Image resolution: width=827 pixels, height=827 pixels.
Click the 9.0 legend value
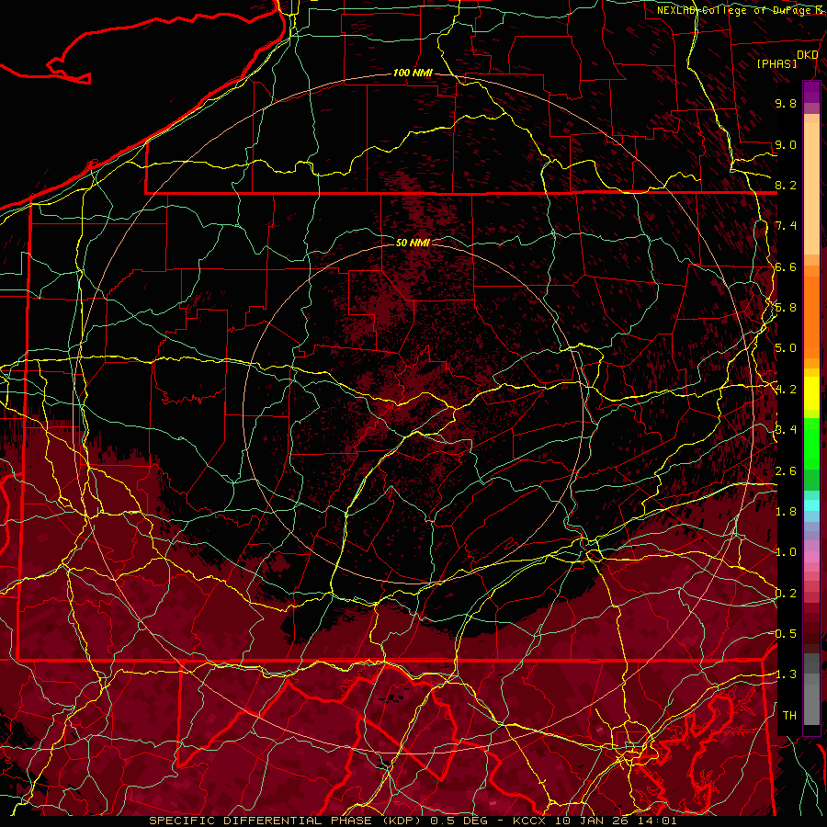(x=786, y=144)
